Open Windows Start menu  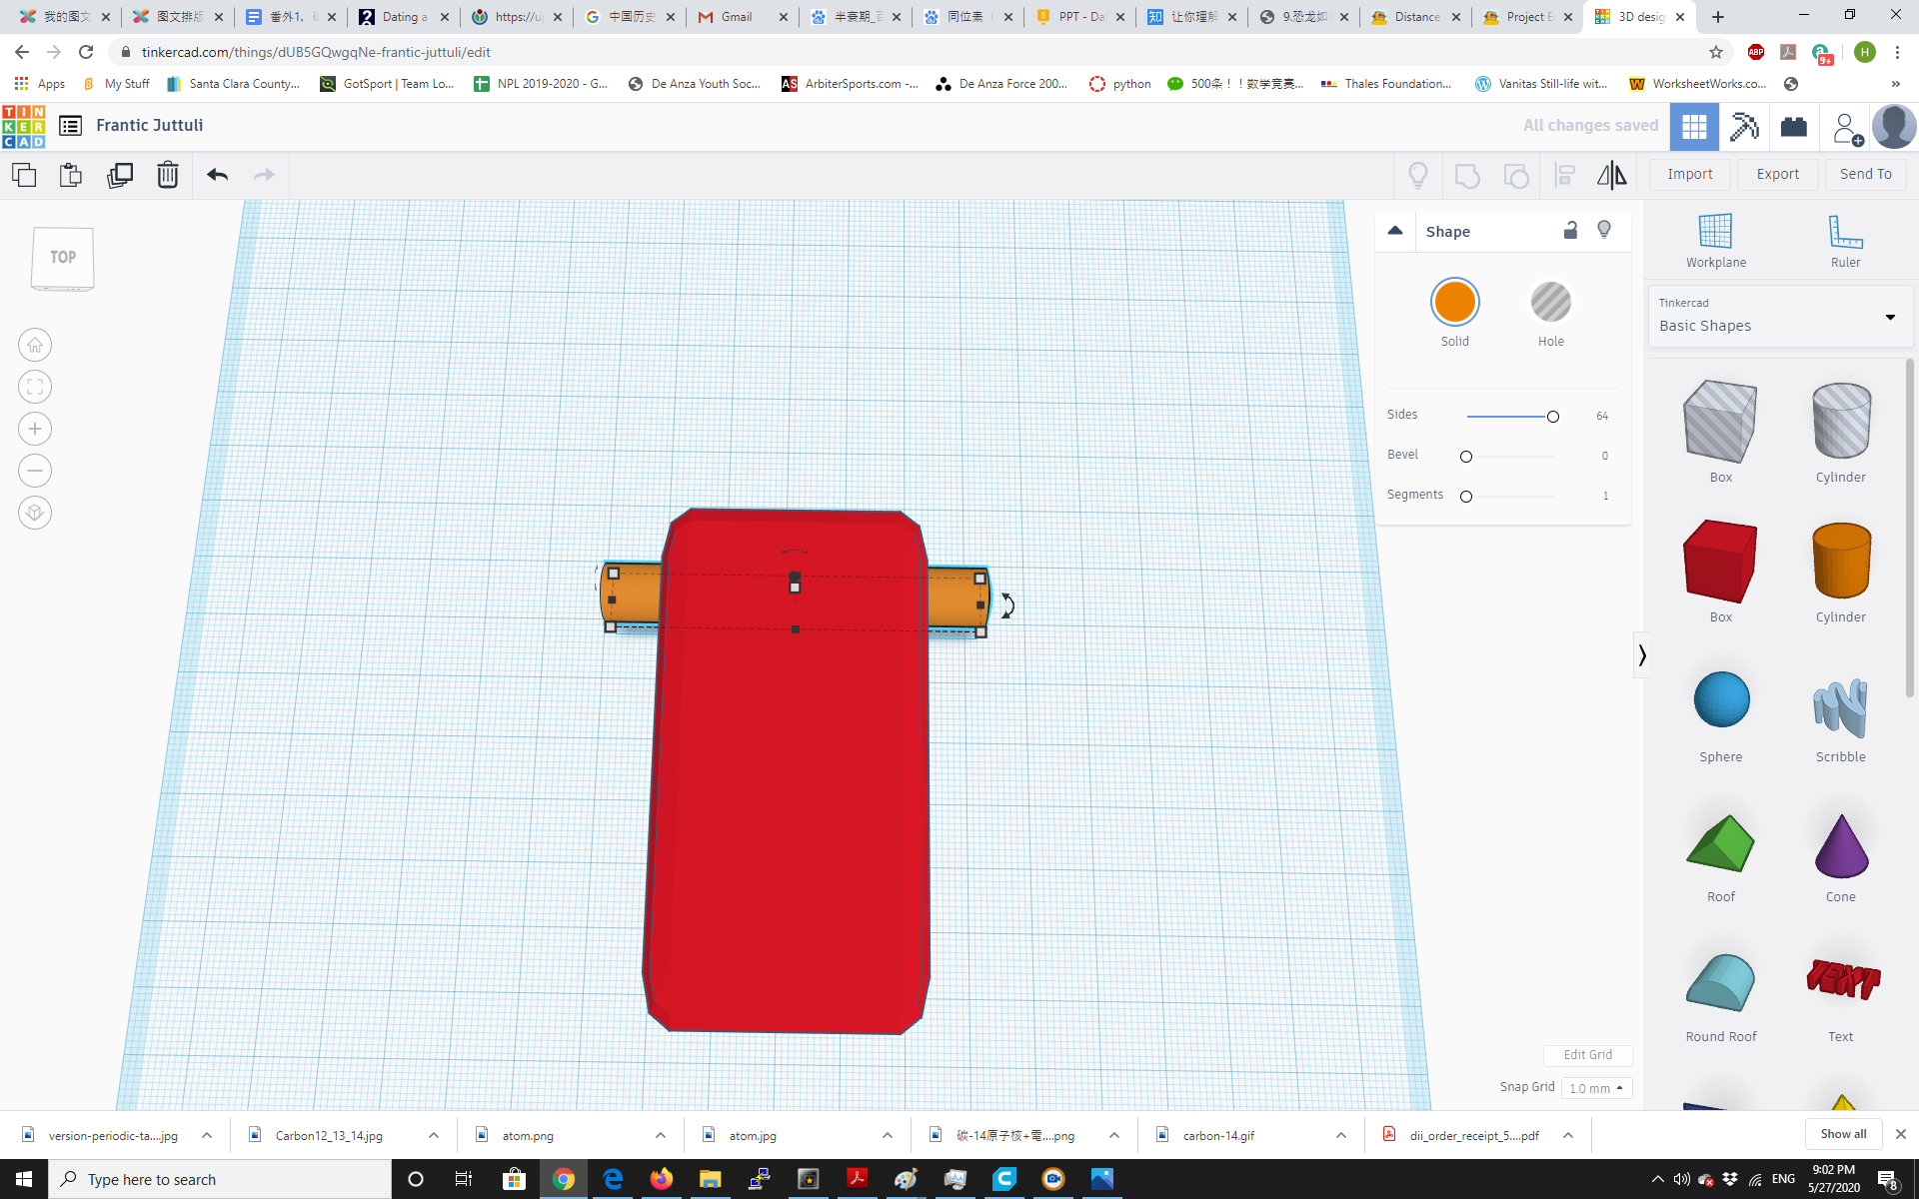click(24, 1179)
